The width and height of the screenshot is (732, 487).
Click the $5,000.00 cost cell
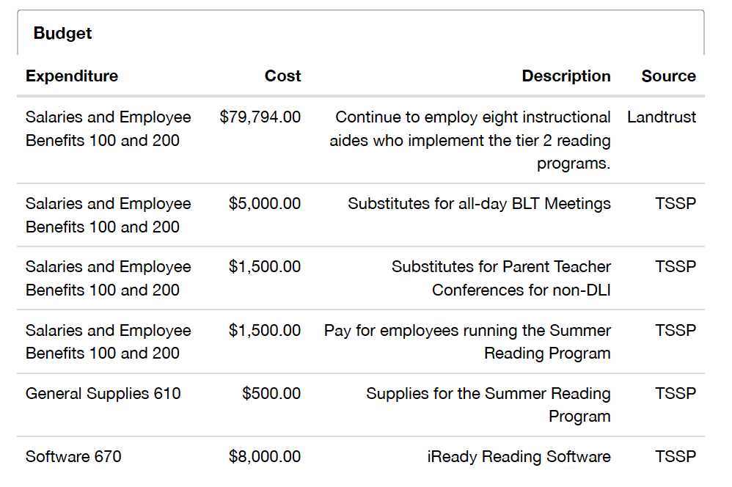tap(264, 204)
